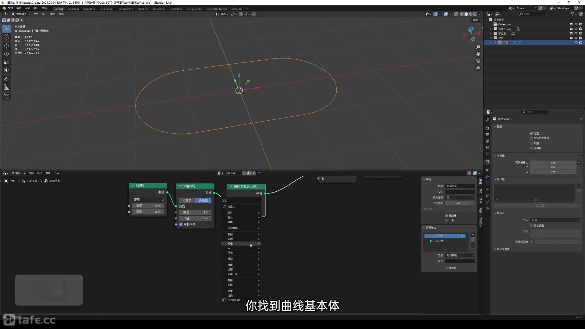Open the Material tab in Properties editor
The image size is (585, 329).
[x=487, y=209]
